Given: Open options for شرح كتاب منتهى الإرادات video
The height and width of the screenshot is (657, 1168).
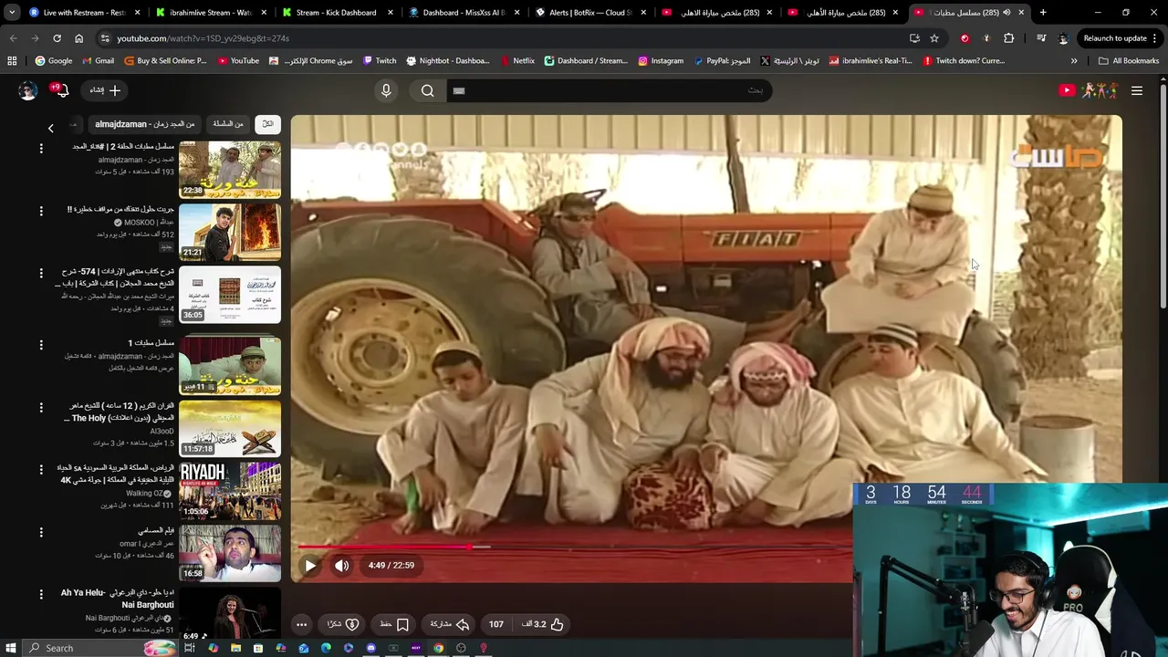Looking at the screenshot, I should click(x=41, y=273).
